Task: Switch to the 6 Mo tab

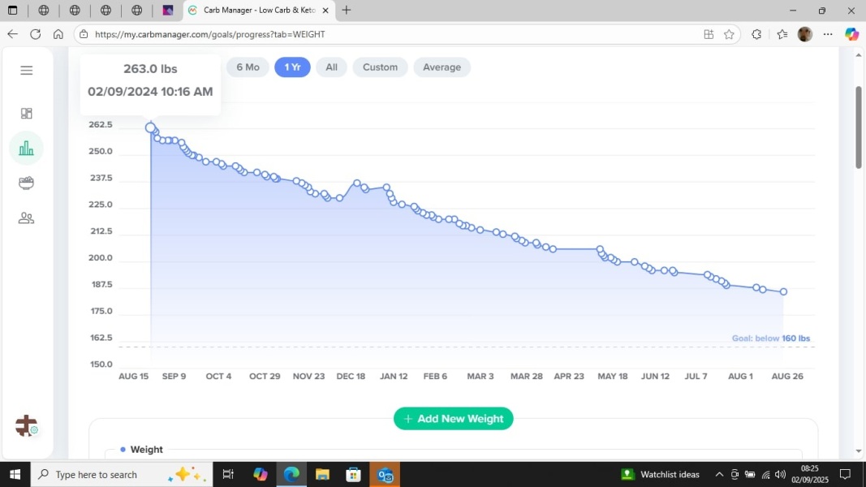Action: point(248,67)
